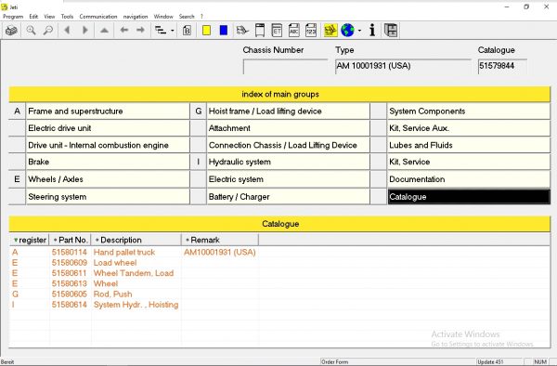Select Steering system group

[x=108, y=197]
